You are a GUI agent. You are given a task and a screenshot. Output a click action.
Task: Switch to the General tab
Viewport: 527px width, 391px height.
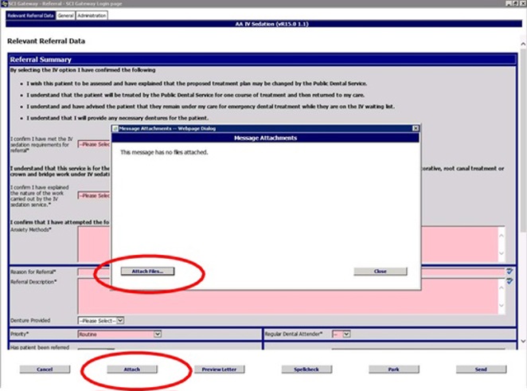pyautogui.click(x=65, y=15)
